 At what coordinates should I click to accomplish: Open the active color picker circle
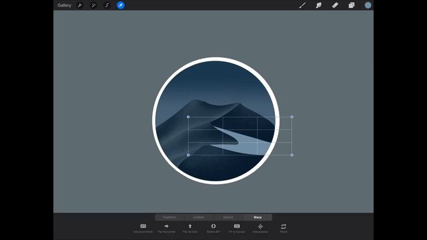(368, 5)
